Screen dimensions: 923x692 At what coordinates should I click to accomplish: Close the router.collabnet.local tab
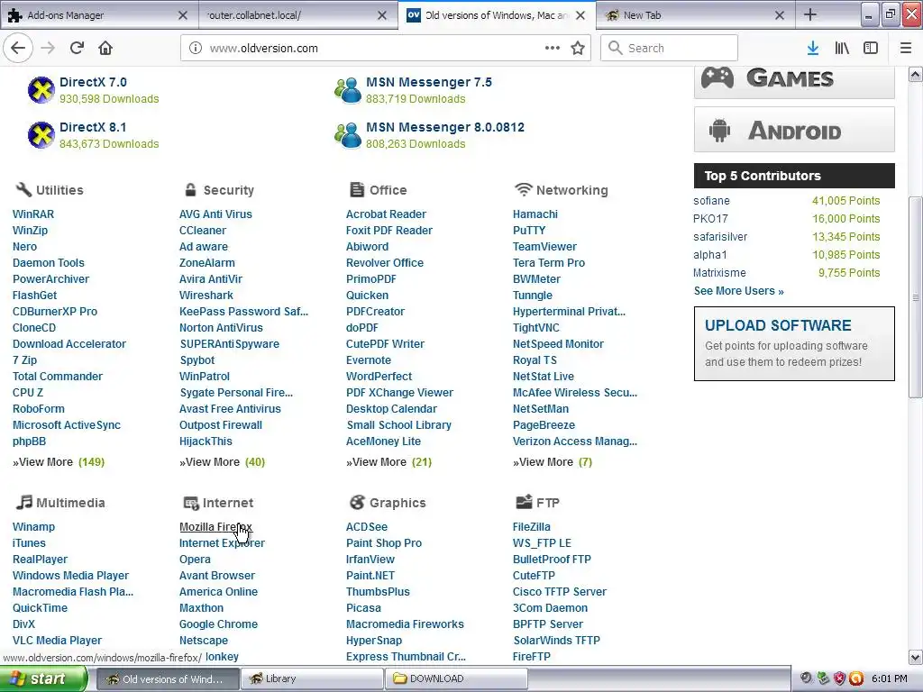[382, 15]
